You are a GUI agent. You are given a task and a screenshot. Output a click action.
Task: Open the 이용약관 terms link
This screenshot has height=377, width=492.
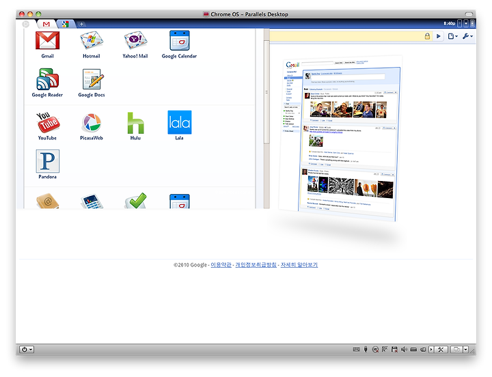coord(221,265)
